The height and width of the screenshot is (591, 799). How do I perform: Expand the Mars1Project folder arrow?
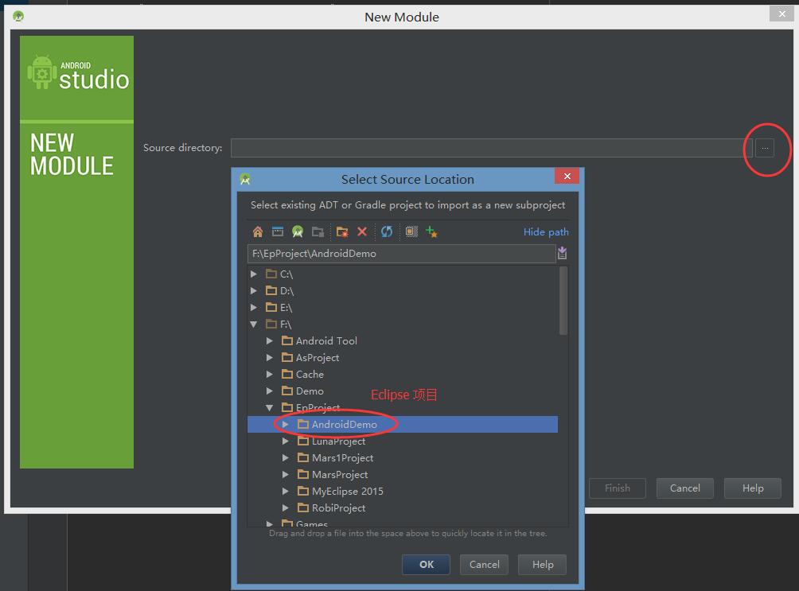[x=286, y=458]
